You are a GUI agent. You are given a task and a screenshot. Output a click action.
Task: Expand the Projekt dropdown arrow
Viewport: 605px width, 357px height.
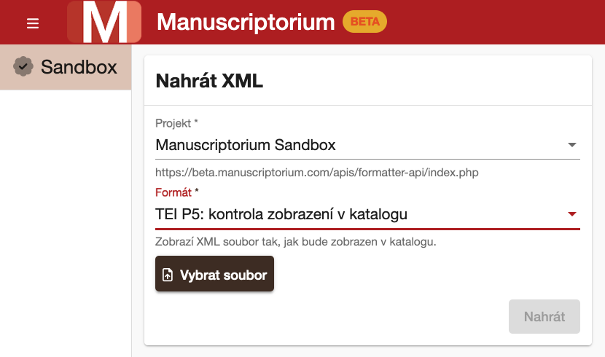pyautogui.click(x=571, y=145)
